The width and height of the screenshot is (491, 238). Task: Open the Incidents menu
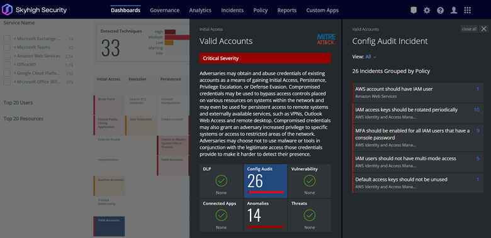(232, 10)
